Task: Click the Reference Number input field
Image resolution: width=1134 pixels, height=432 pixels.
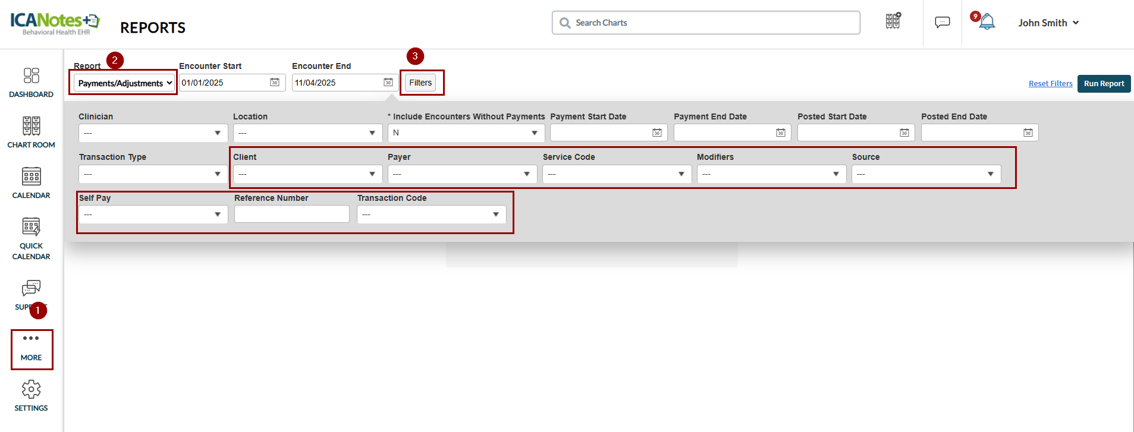Action: (x=291, y=214)
